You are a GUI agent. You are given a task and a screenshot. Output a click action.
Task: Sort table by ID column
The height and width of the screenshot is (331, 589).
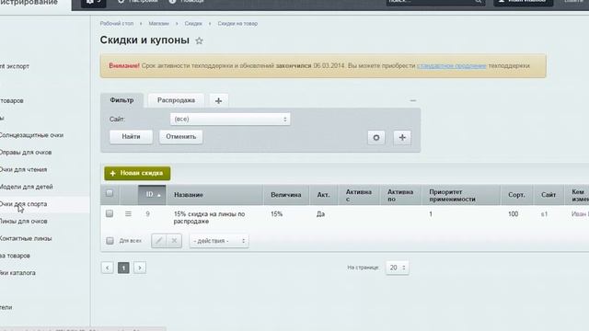click(152, 195)
